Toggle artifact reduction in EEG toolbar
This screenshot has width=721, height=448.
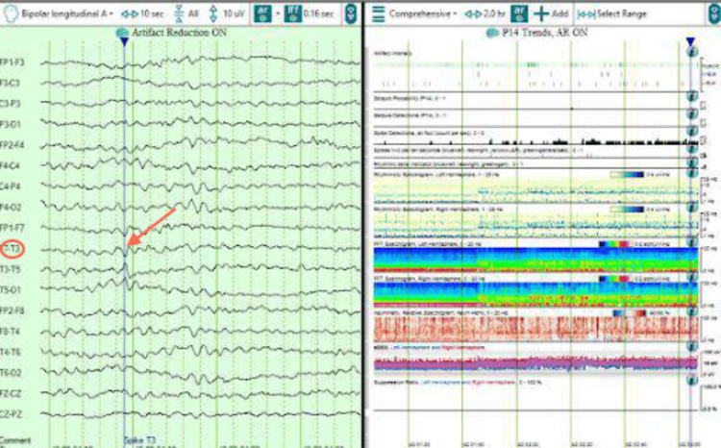(263, 13)
